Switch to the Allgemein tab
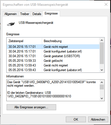This screenshot has width=111, height=125. pos(10,14)
